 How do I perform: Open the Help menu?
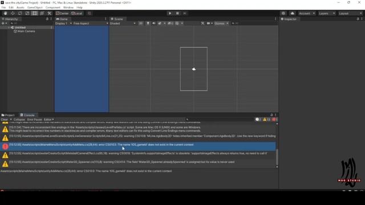click(79, 7)
